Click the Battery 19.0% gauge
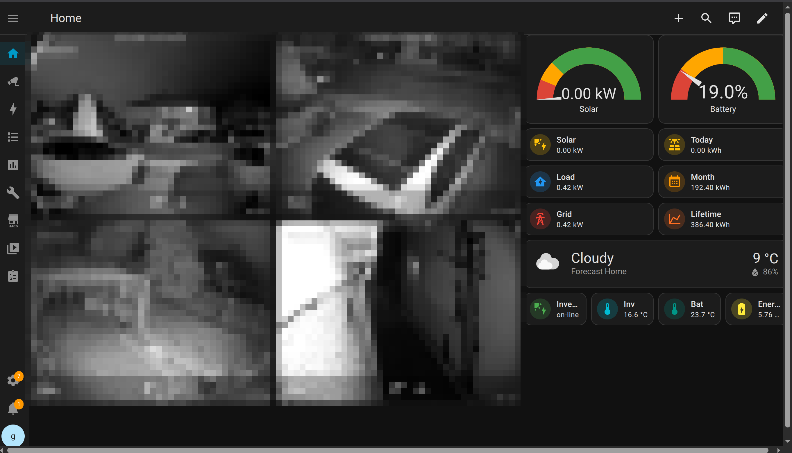The width and height of the screenshot is (792, 453). coord(723,79)
